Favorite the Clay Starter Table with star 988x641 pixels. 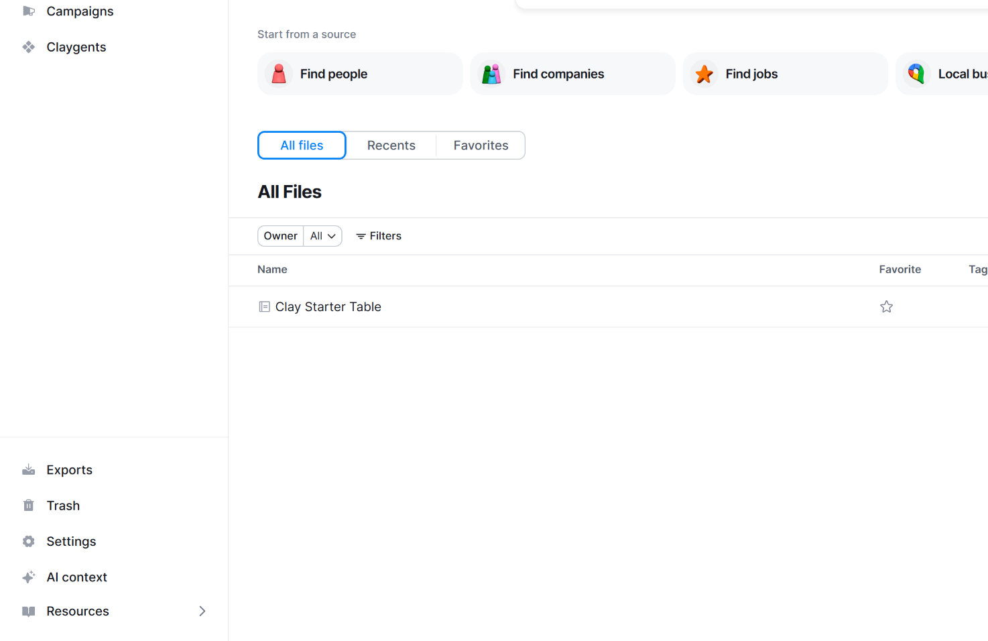[886, 307]
